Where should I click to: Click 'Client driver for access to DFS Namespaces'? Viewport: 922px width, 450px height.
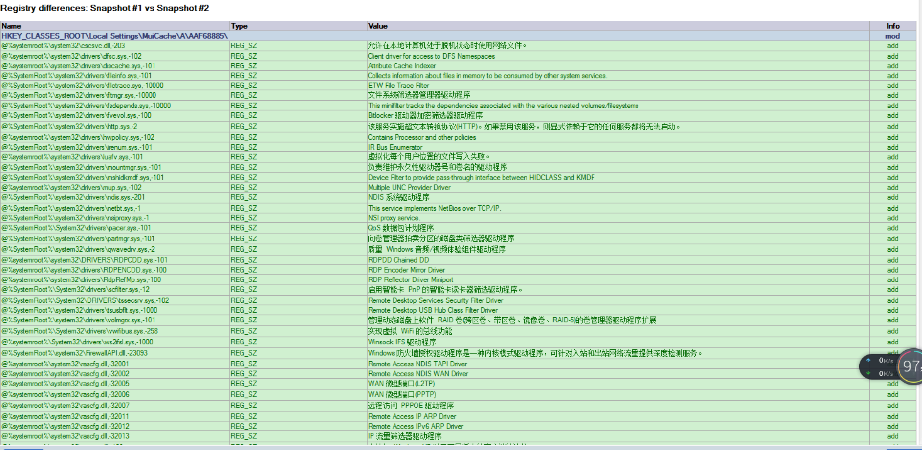tap(431, 56)
